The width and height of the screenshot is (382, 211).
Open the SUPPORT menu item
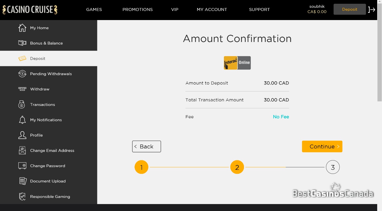pos(259,10)
